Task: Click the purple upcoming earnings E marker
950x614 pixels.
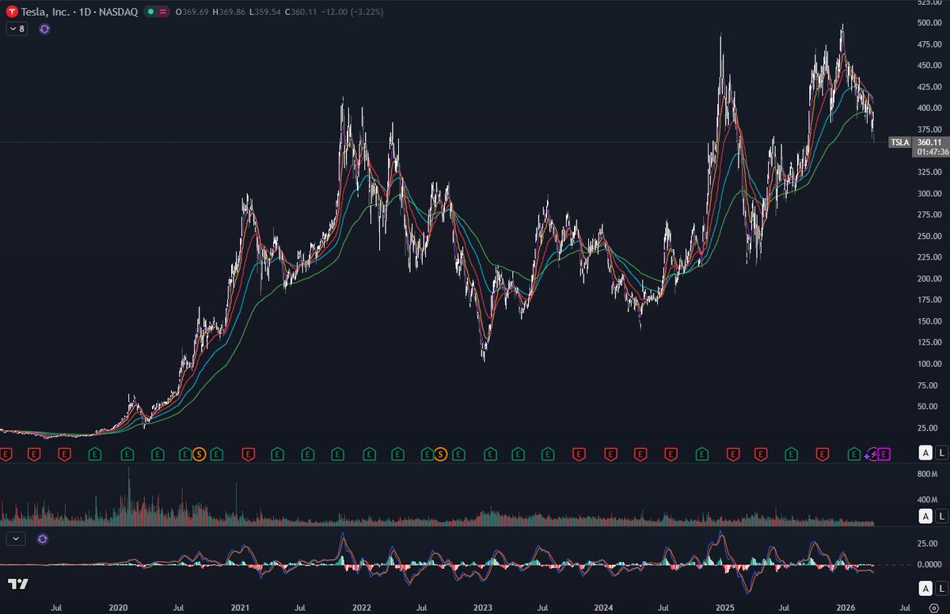Action: pos(884,453)
